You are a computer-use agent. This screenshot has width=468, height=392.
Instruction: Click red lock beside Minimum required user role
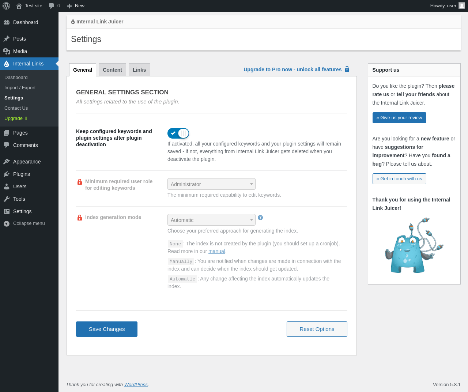[x=80, y=182]
